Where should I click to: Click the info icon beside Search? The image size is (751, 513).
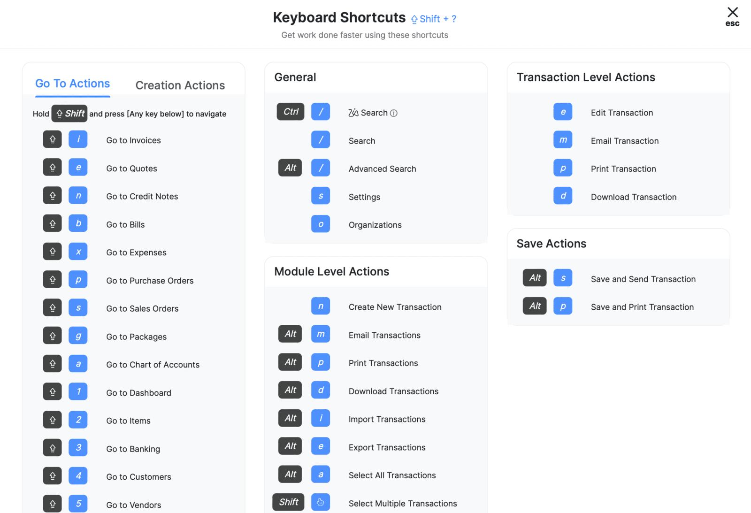[x=394, y=113]
